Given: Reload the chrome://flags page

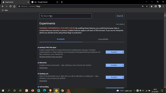Looking at the screenshot, I should coord(10,6).
